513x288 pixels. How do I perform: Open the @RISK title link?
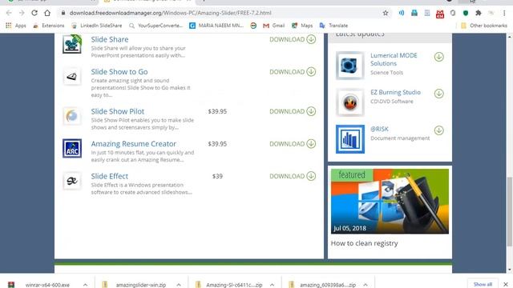[379, 129]
